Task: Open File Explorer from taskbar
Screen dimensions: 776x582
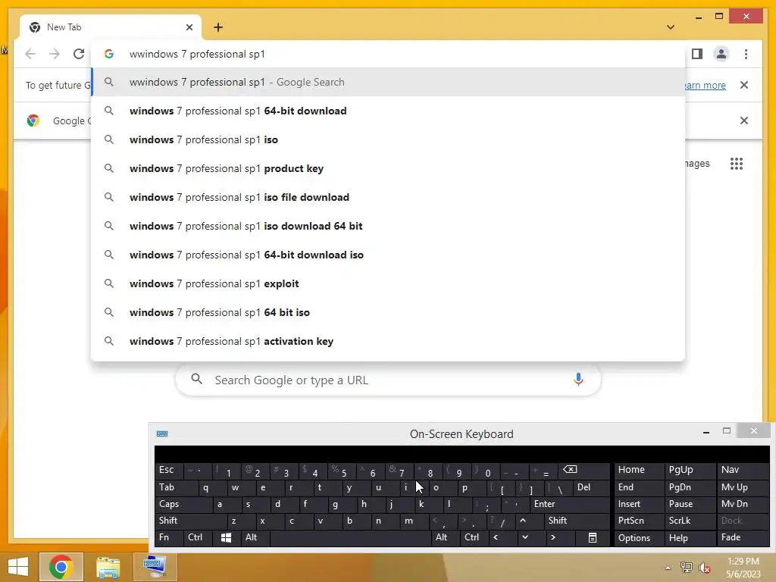Action: (x=108, y=567)
